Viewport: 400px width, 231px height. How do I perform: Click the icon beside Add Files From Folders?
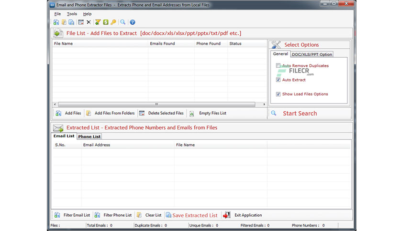[x=88, y=113]
